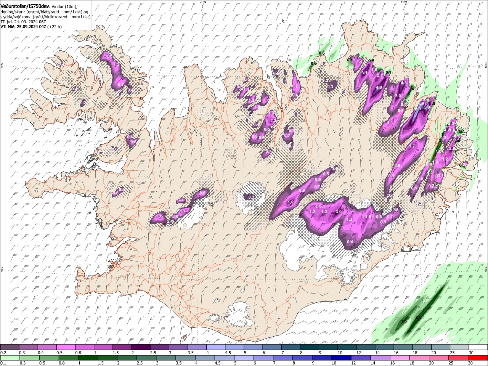The image size is (488, 366).
Task: Click the 'VT: Mið. 25.09.2024 04Z (+22 h)' line
Action: tap(31, 27)
